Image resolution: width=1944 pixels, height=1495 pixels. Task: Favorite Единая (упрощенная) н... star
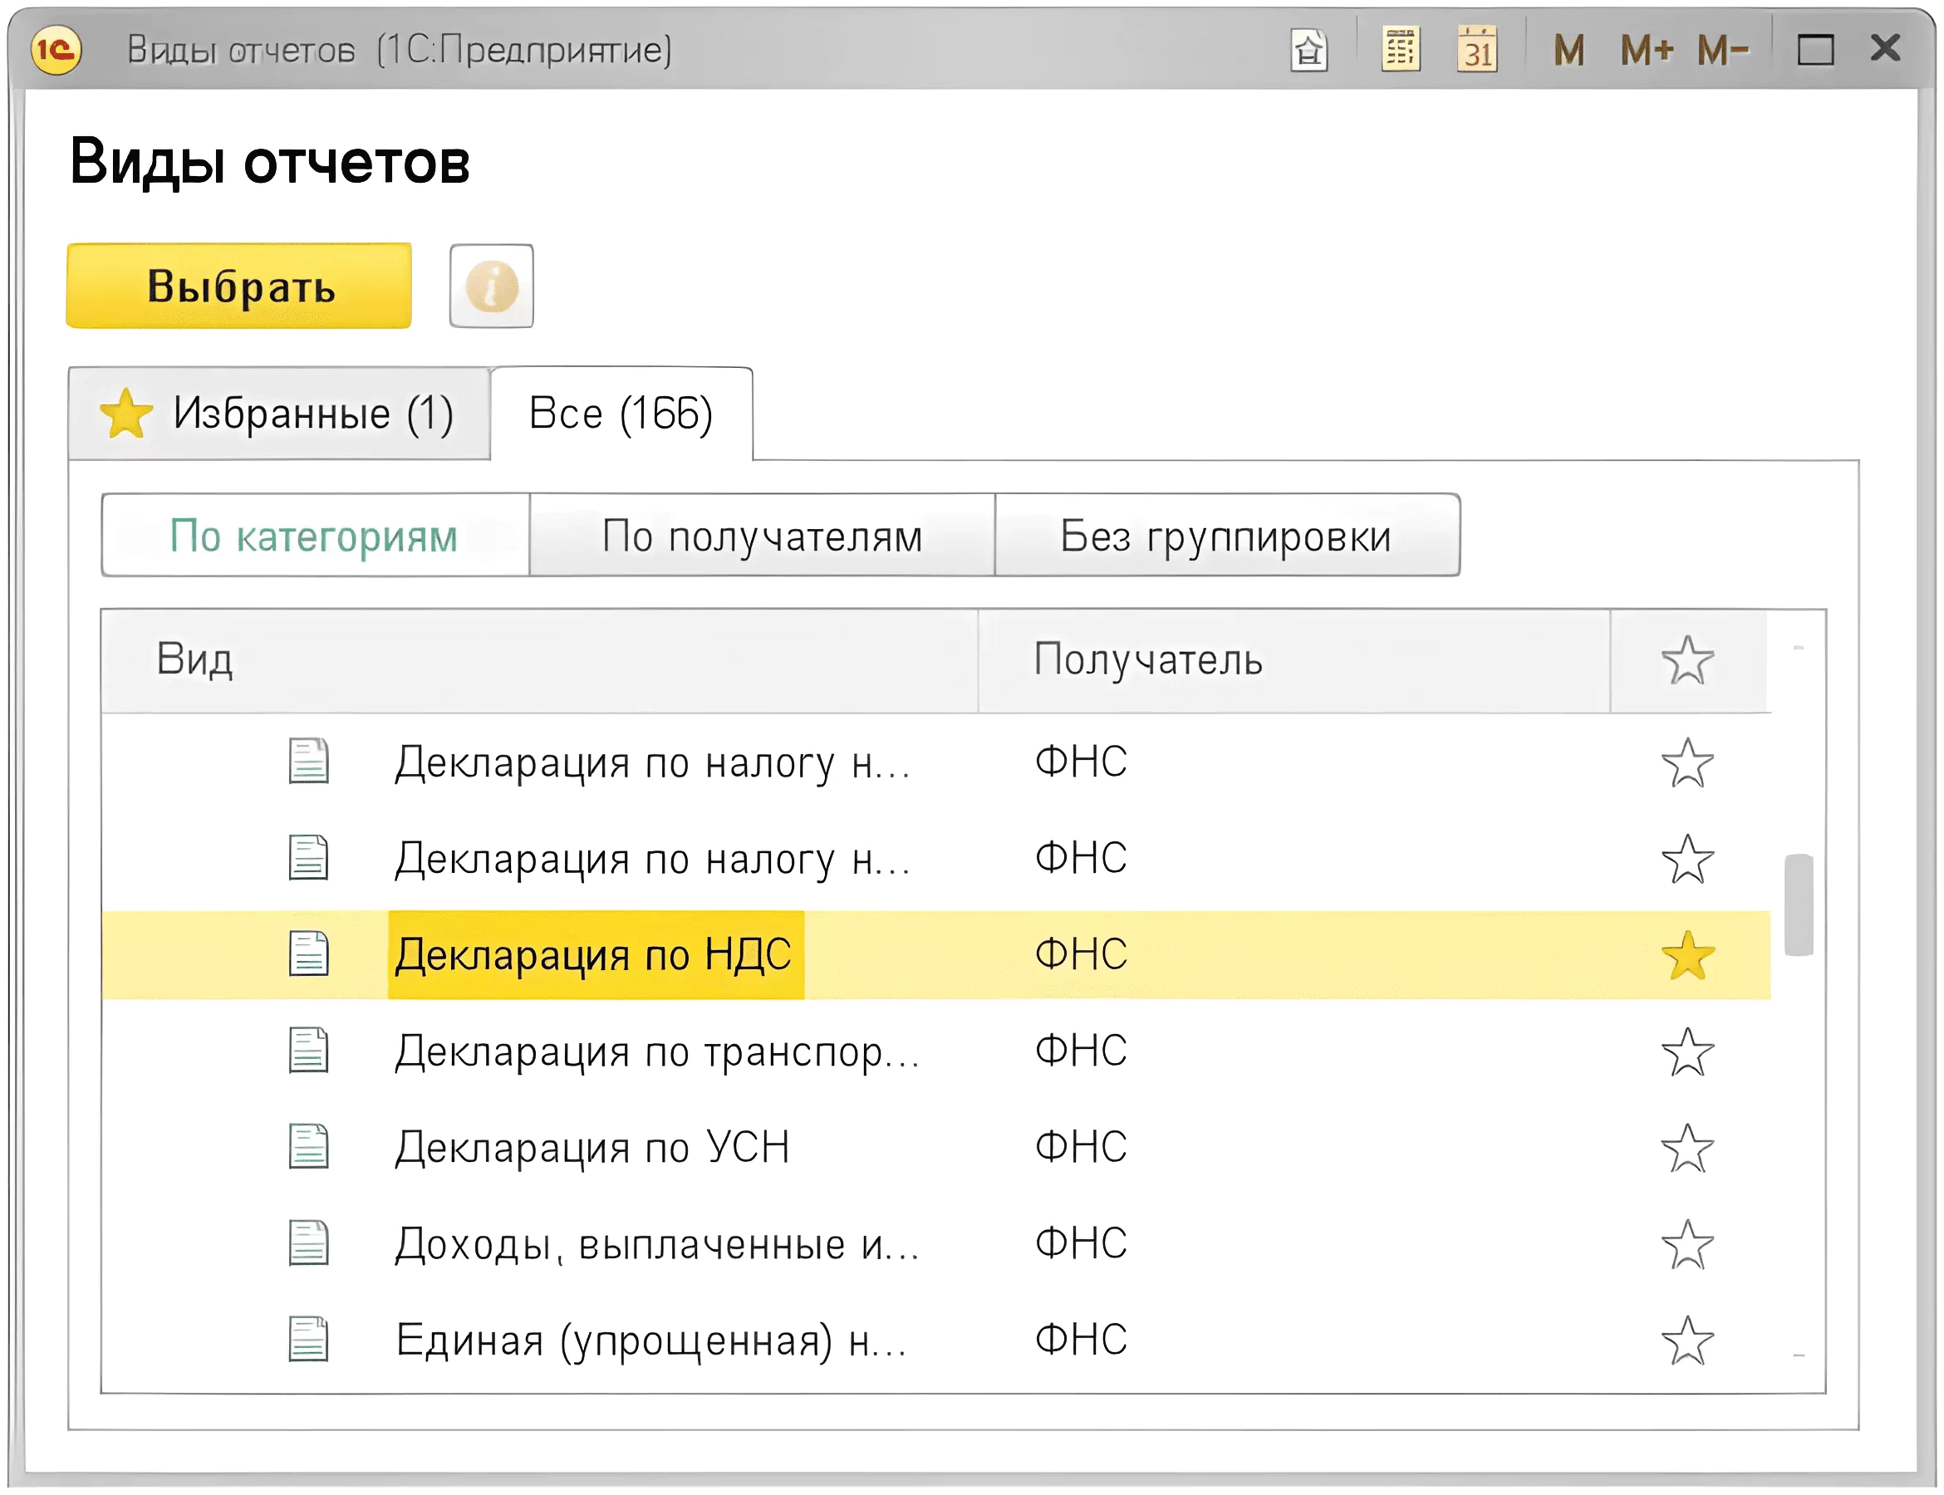click(1687, 1341)
